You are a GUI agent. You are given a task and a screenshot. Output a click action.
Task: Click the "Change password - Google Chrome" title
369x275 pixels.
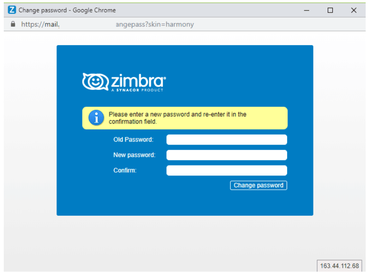[67, 10]
